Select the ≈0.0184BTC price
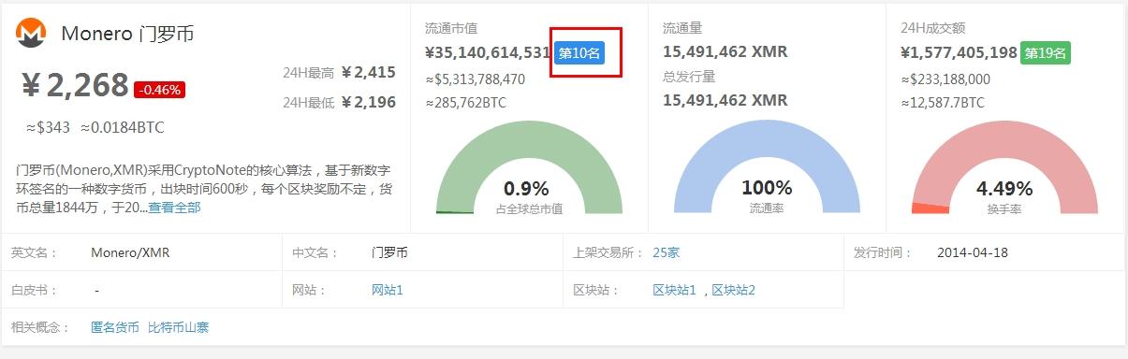1128x359 pixels. [x=123, y=128]
